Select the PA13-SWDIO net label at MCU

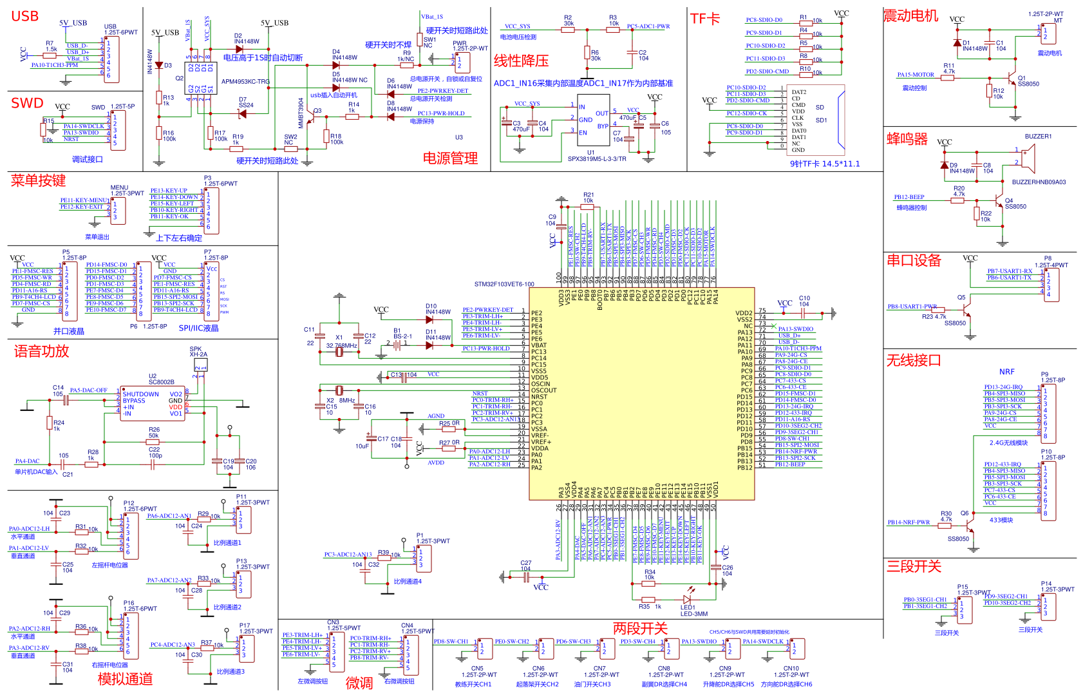[796, 329]
